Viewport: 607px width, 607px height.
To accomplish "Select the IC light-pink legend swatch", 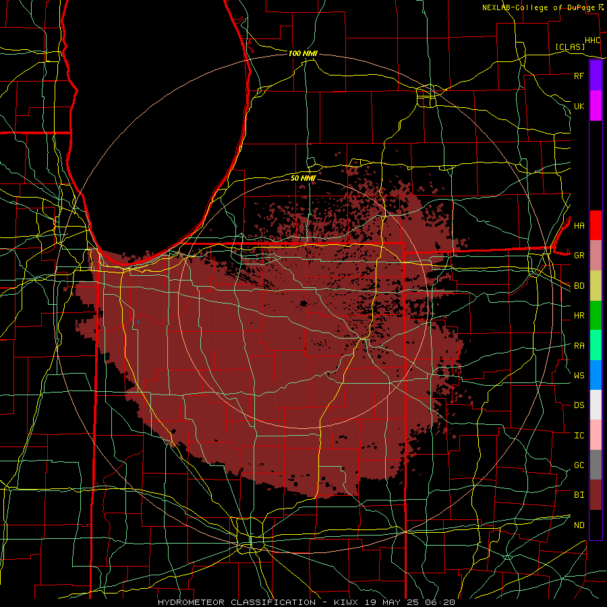I will pyautogui.click(x=596, y=435).
